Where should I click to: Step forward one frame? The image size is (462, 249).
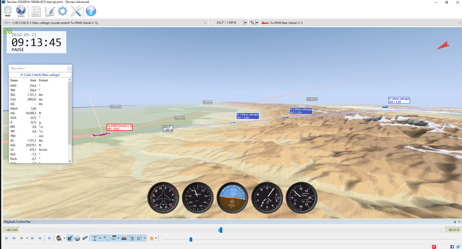pyautogui.click(x=49, y=238)
